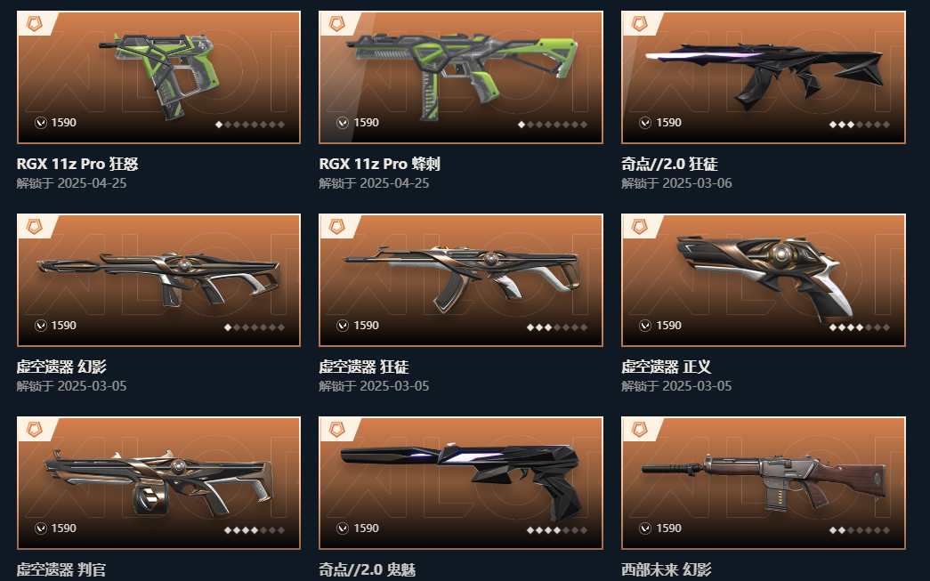The height and width of the screenshot is (581, 930).
Task: Open the 虚空遗器 正义 revolver thumbnail
Action: 764,280
